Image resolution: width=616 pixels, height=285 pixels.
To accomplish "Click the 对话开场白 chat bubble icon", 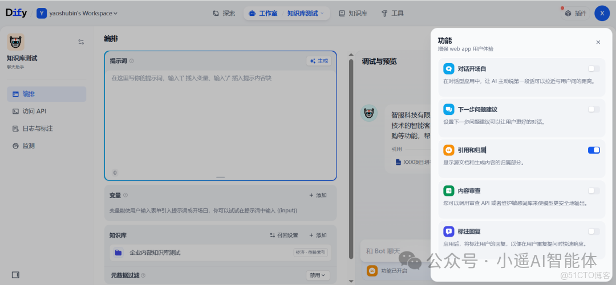I will click(x=449, y=69).
